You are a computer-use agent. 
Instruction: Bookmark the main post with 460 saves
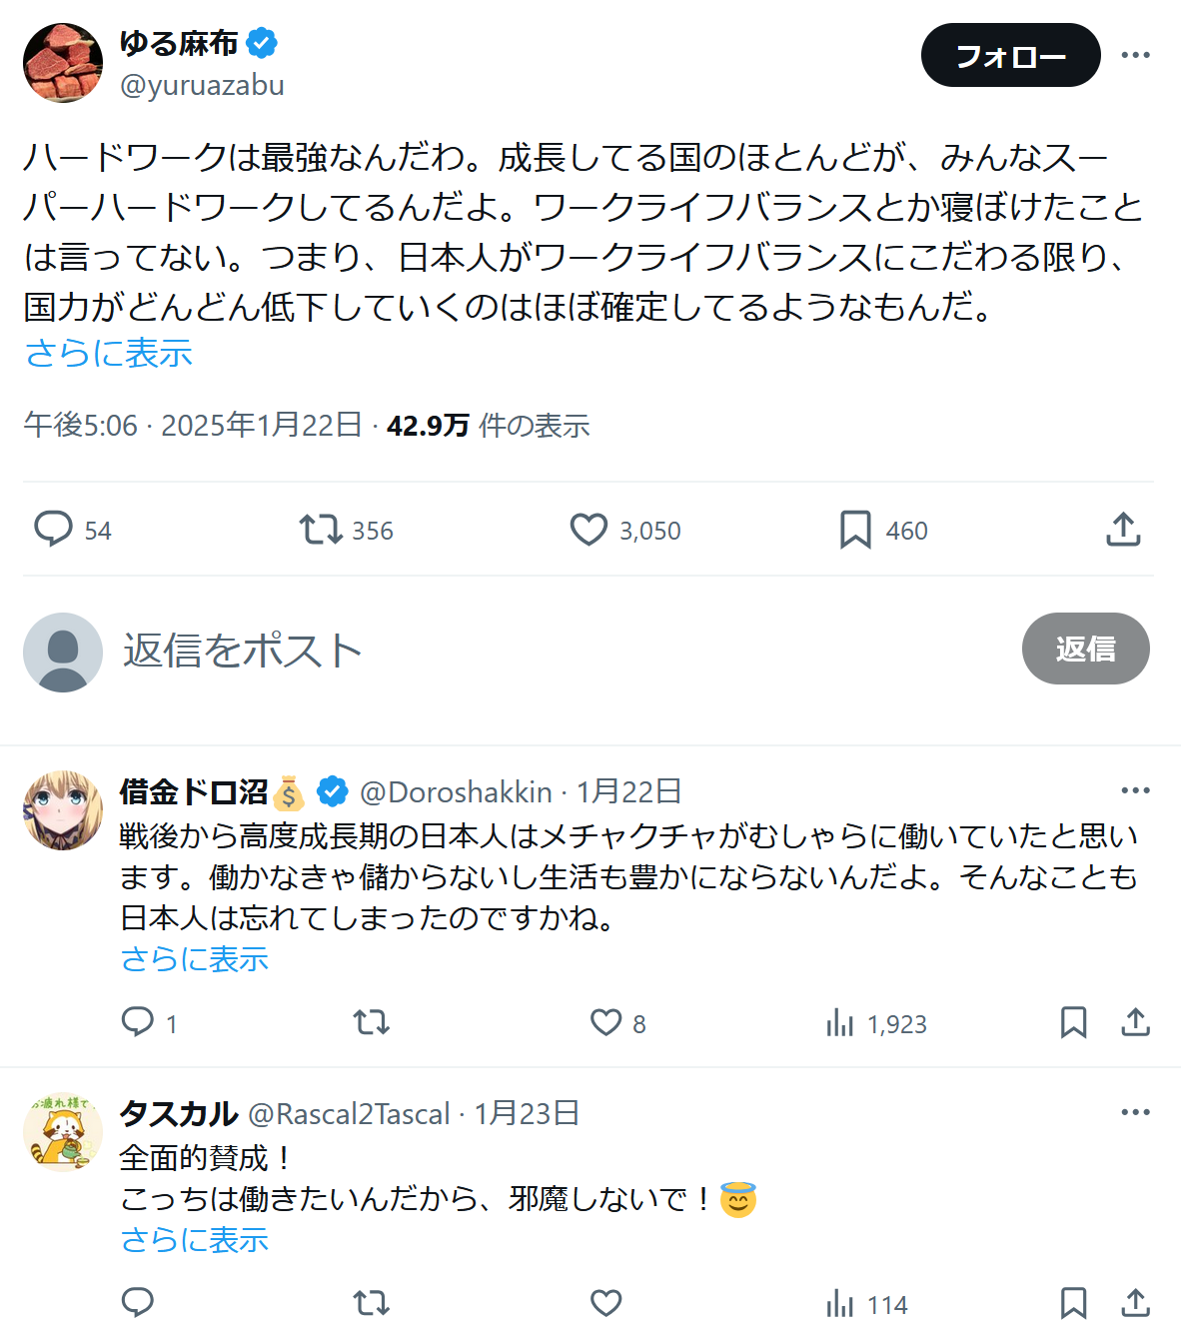click(x=855, y=530)
